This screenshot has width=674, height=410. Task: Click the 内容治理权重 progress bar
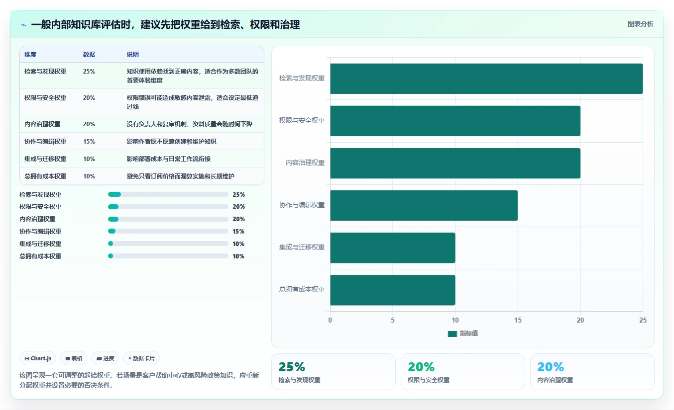pyautogui.click(x=168, y=219)
